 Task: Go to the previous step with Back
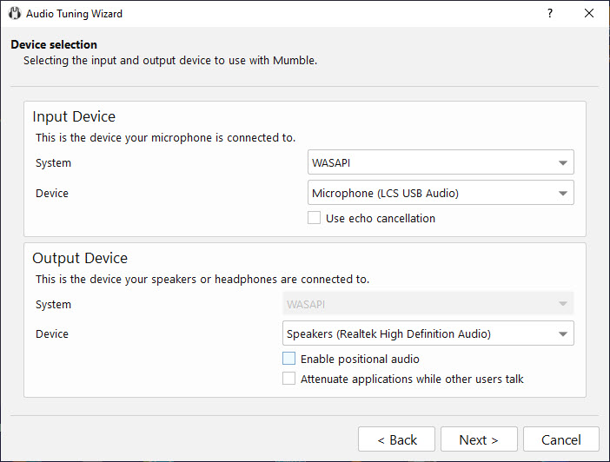tap(396, 439)
